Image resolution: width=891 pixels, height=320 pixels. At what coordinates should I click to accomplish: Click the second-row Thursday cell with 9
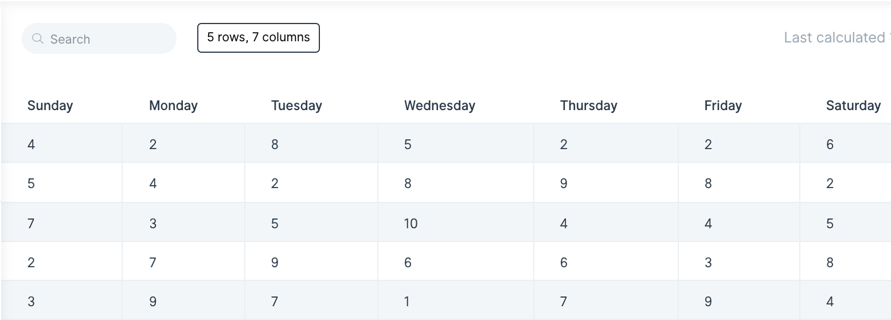coord(606,183)
